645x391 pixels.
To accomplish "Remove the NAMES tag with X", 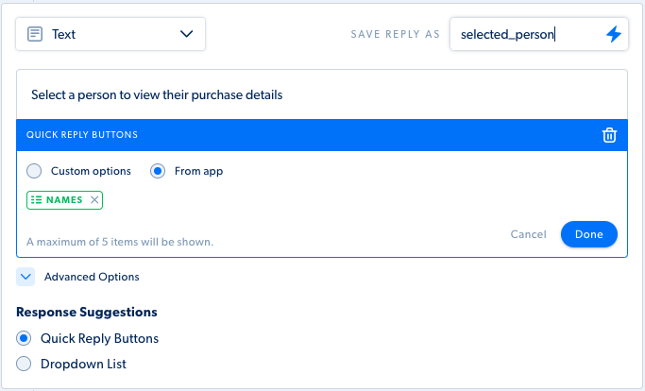I will [x=94, y=200].
